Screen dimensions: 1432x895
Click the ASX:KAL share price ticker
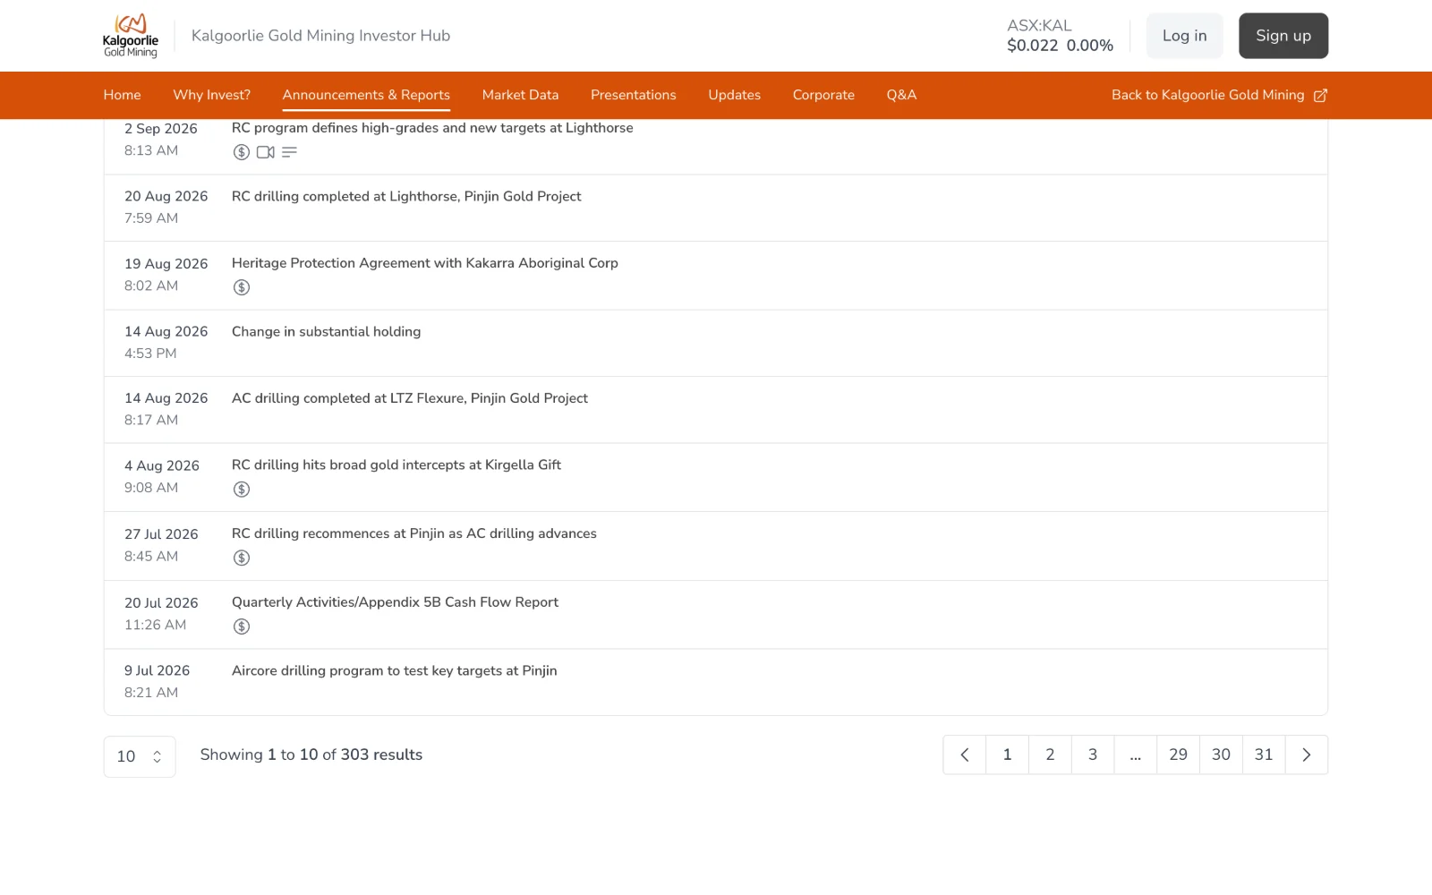click(x=1061, y=36)
